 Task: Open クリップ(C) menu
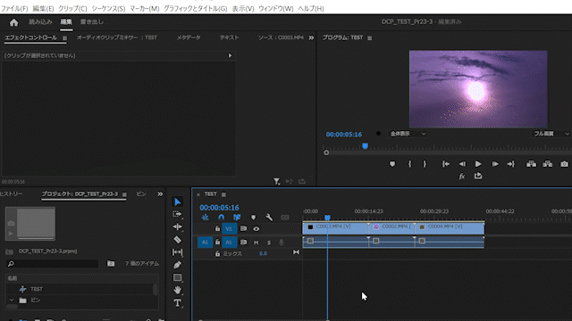click(72, 8)
